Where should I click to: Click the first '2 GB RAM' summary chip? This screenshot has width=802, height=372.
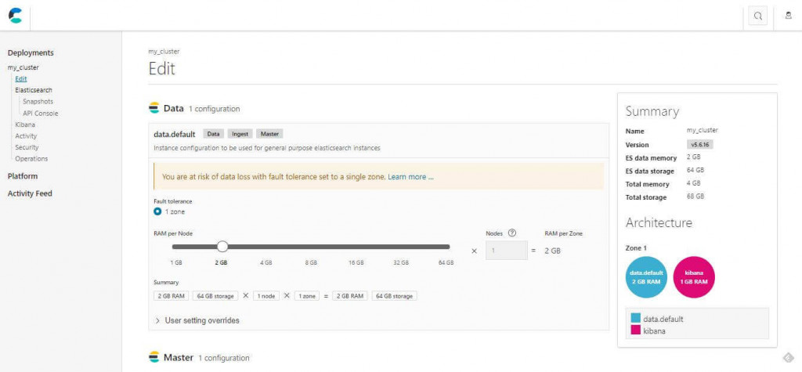click(x=172, y=296)
